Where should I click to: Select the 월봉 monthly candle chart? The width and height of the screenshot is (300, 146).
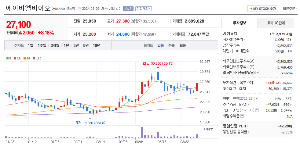[182, 46]
